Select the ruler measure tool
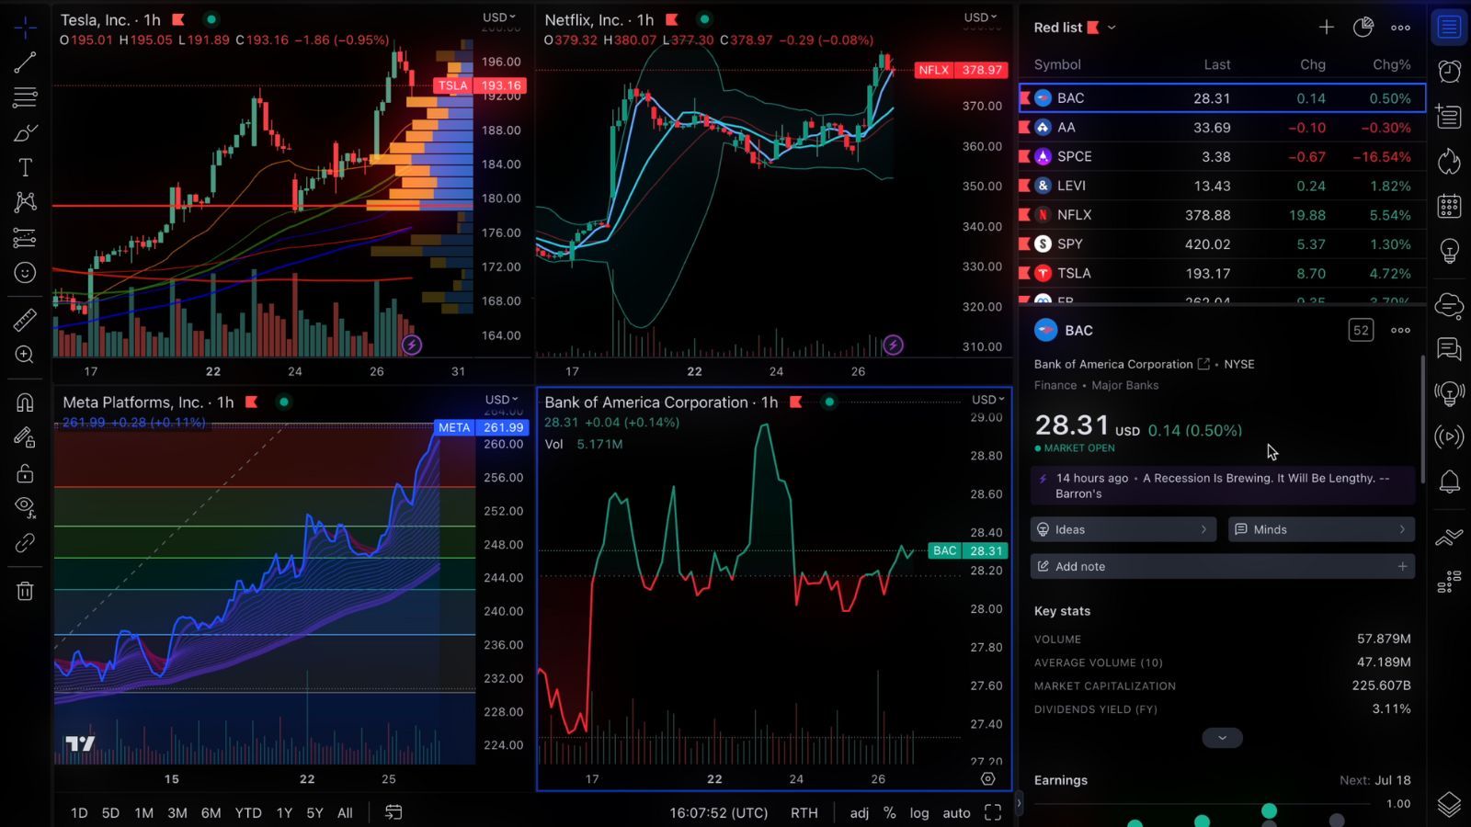 (25, 320)
